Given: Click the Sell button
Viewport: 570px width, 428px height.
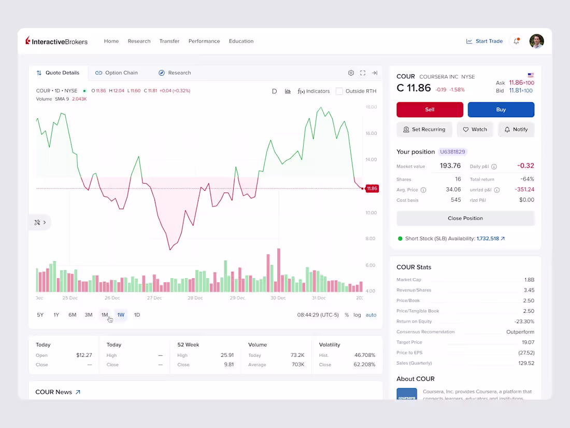Looking at the screenshot, I should [430, 109].
